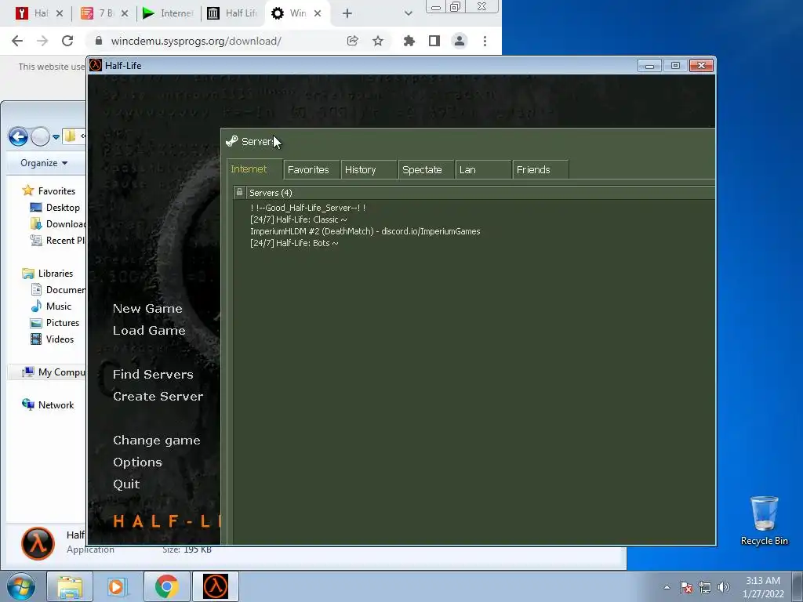Close the active Win Chrome tab
Image resolution: width=803 pixels, height=602 pixels.
[318, 13]
